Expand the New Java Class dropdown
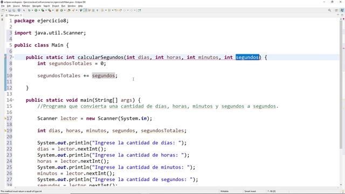The height and width of the screenshot is (194, 345). tap(65, 10)
